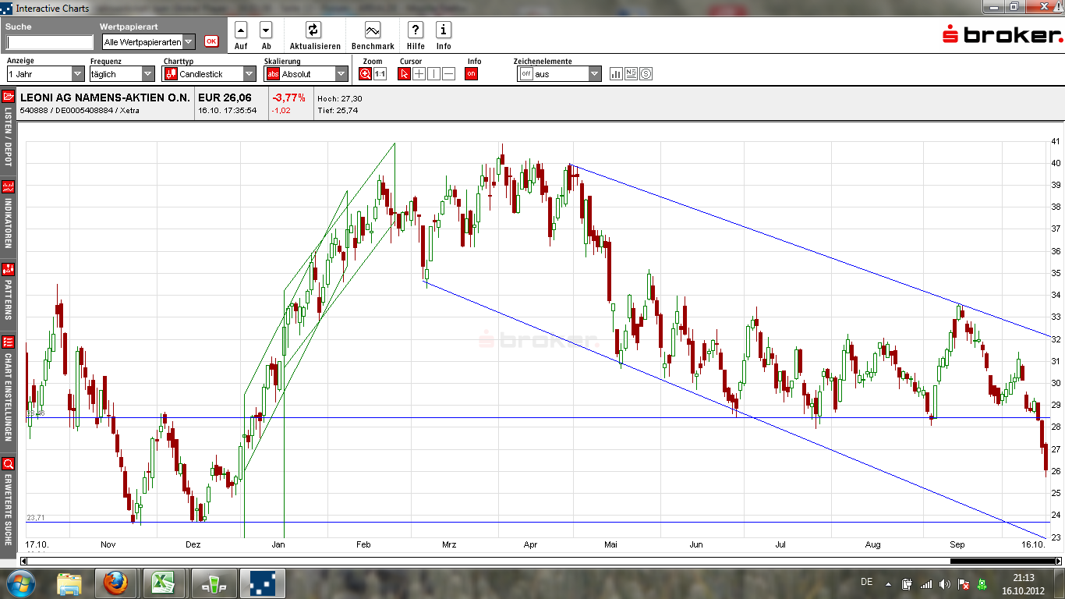Reset zoom with the 1:1 icon
This screenshot has width=1065, height=599.
[380, 74]
